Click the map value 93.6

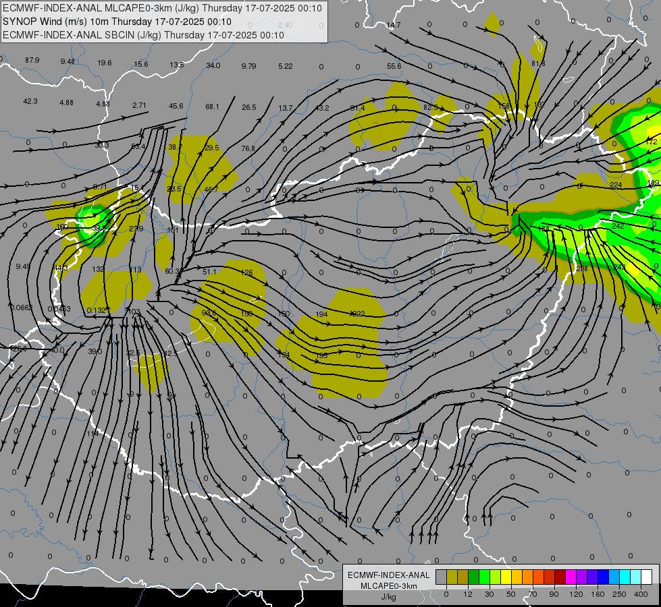pos(209,313)
